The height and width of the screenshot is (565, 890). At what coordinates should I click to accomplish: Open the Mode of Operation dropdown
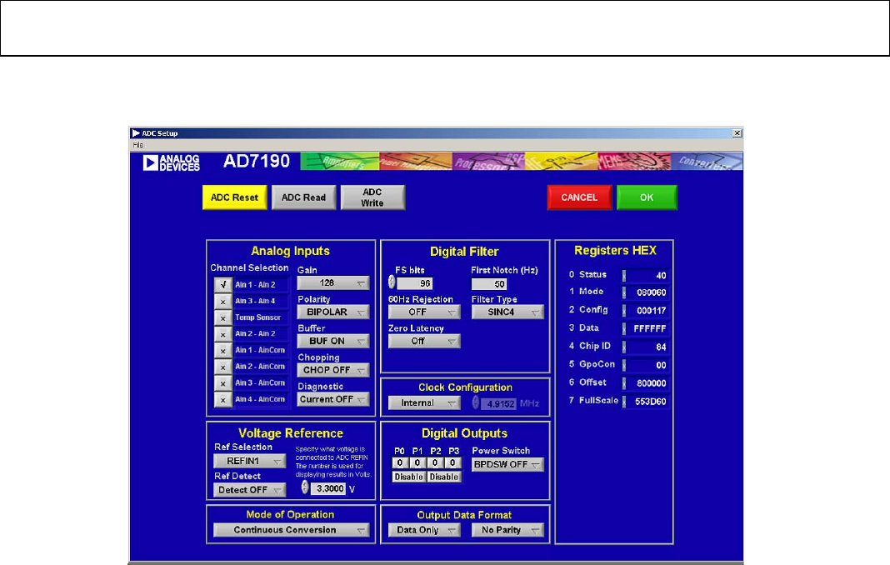pos(291,530)
